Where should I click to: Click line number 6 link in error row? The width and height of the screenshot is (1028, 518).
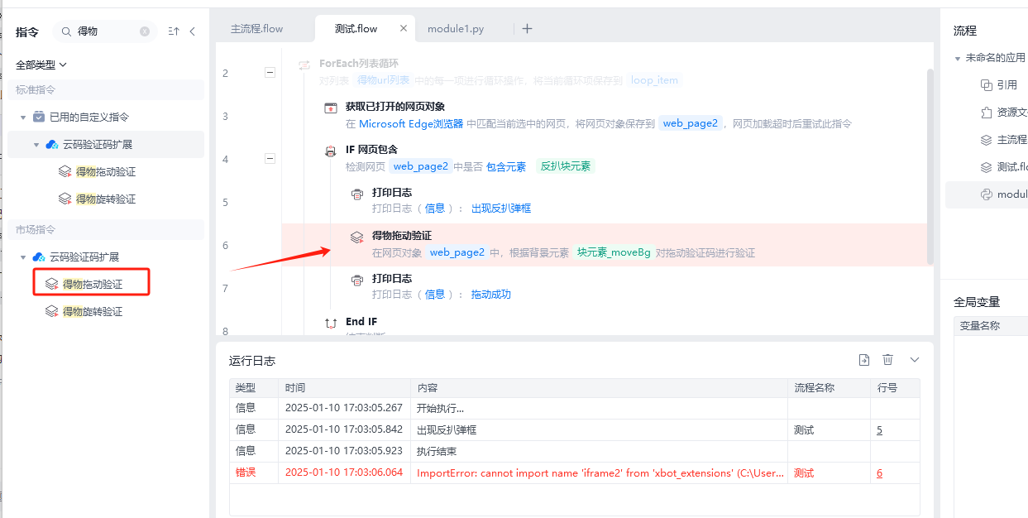tap(880, 473)
